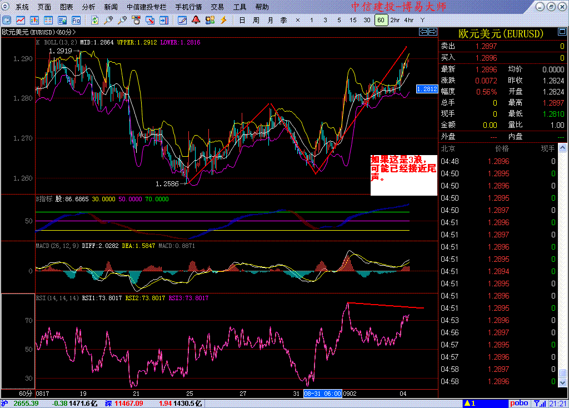Click the RSI(14,14,14) indicator label
The height and width of the screenshot is (408, 569).
coord(57,298)
